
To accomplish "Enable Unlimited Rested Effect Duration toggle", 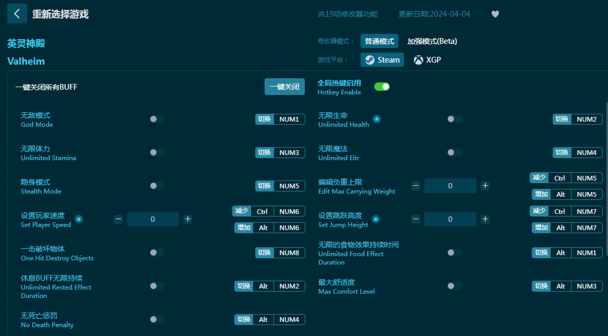I will tap(157, 285).
